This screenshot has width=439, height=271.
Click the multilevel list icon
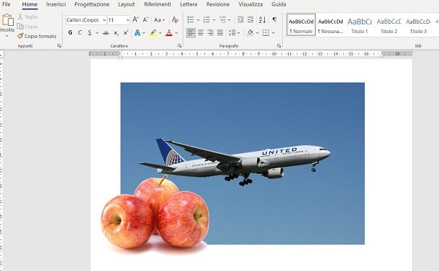[223, 19]
